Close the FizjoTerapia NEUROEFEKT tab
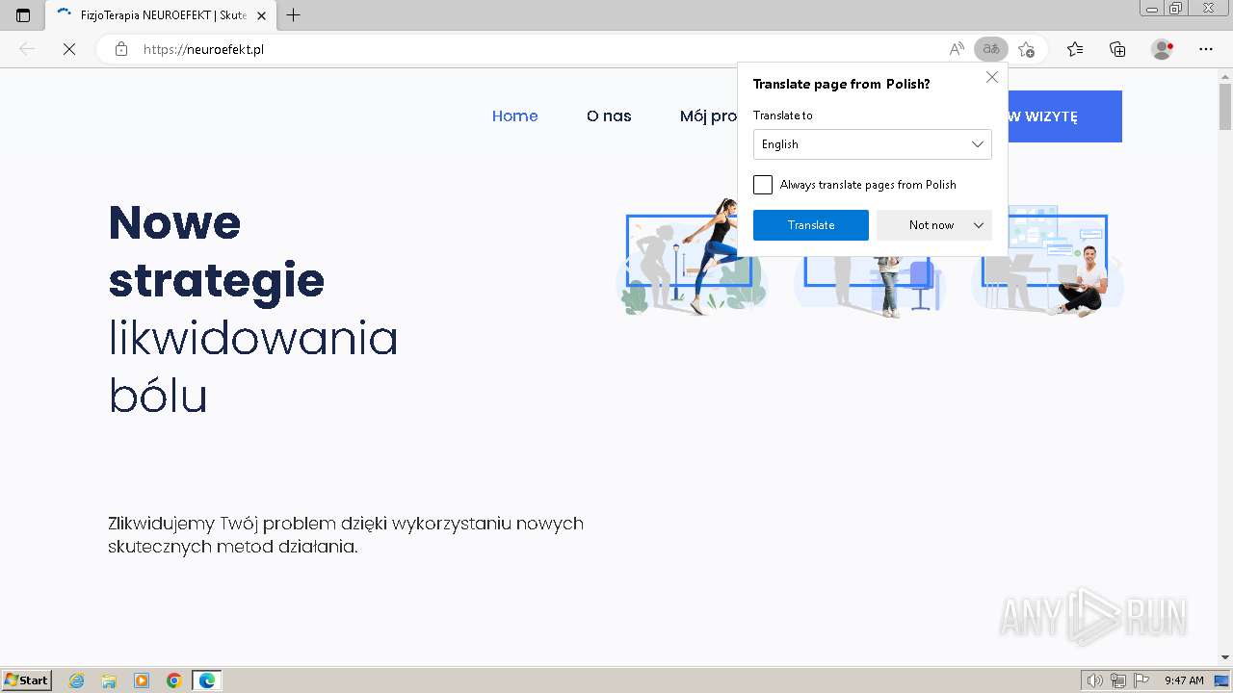The height and width of the screenshot is (693, 1233). coord(261,15)
